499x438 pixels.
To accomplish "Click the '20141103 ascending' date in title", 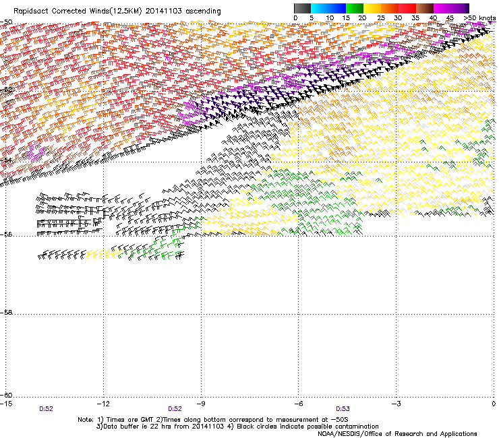I will (x=183, y=11).
